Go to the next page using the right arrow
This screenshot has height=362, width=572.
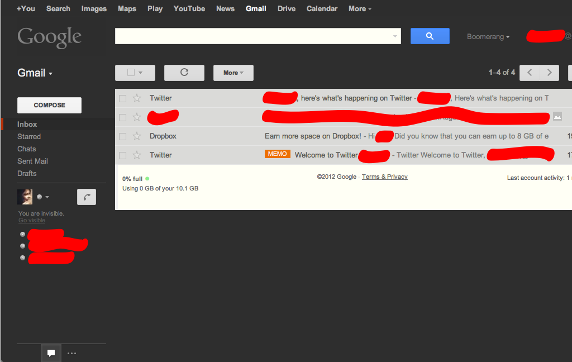(x=550, y=73)
